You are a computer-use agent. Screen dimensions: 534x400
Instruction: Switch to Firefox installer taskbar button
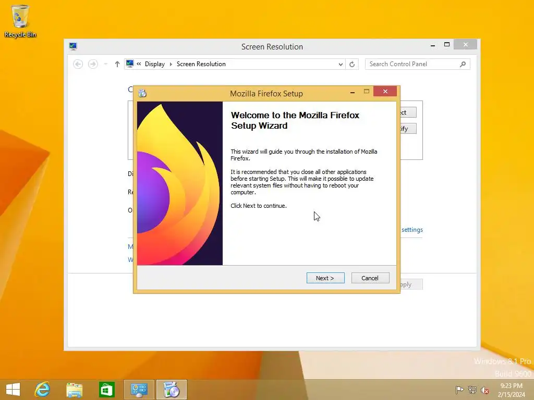[x=171, y=390]
